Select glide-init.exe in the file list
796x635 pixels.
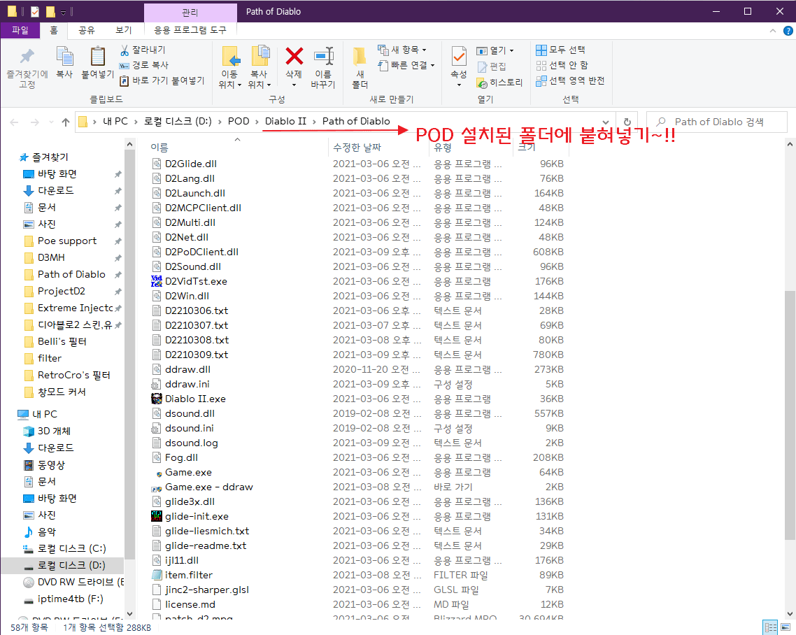click(x=197, y=515)
